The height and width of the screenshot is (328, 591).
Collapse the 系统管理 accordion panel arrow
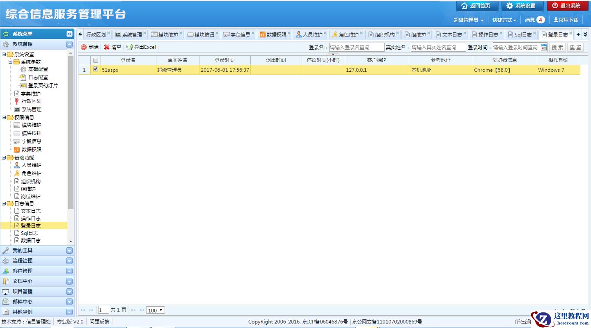pyautogui.click(x=69, y=44)
